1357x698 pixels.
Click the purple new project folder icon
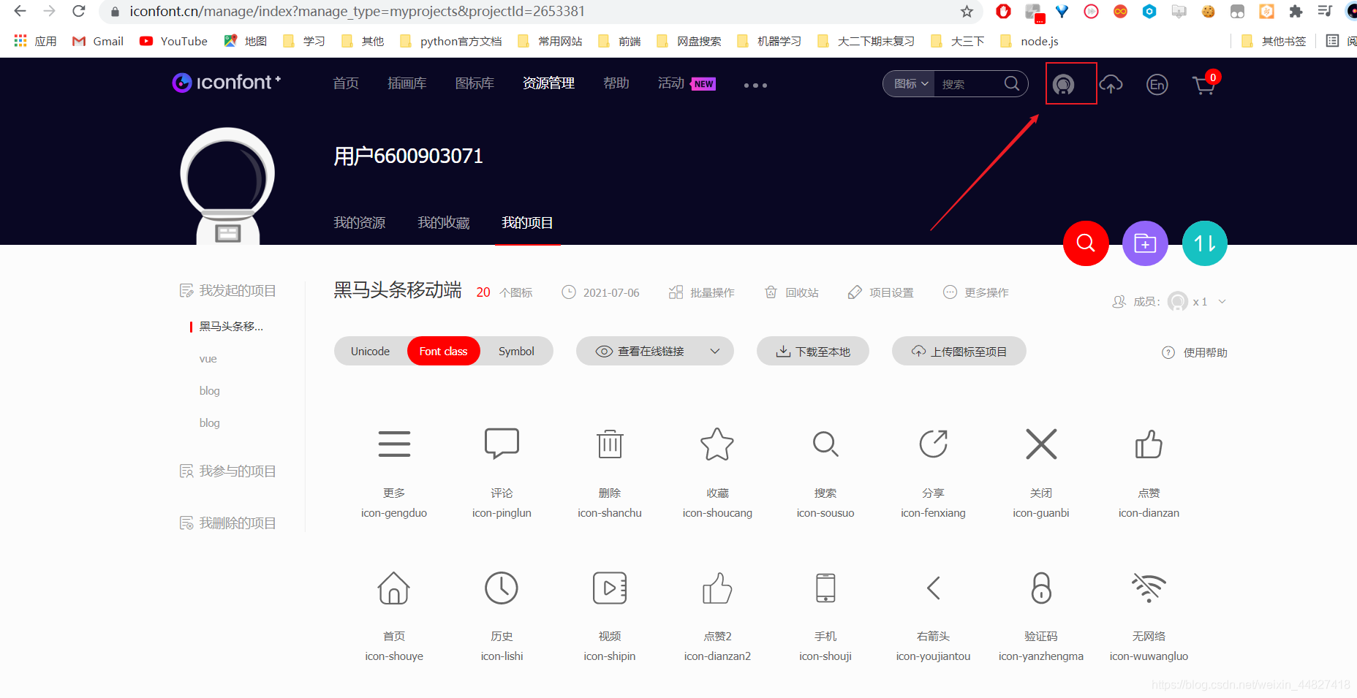click(1145, 243)
